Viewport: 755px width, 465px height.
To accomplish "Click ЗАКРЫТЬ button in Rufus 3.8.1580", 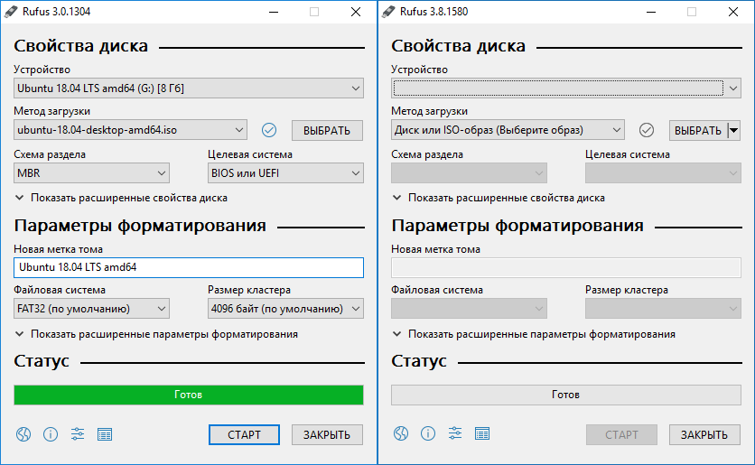I will [704, 434].
